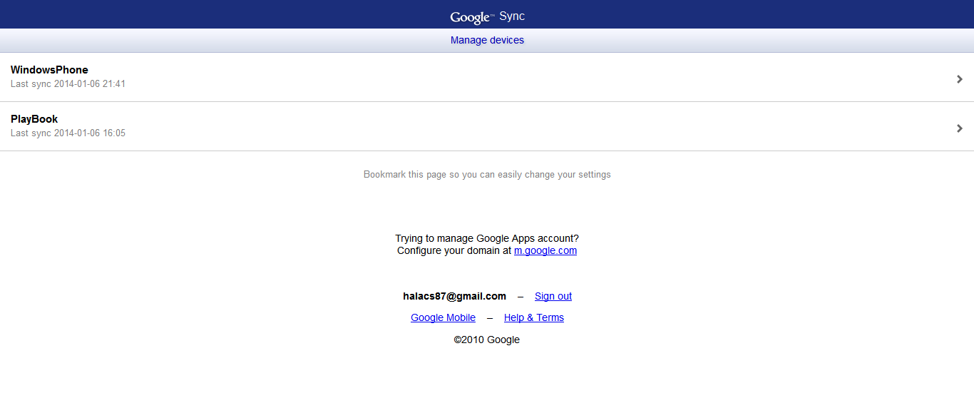The width and height of the screenshot is (974, 418).
Task: Click the ©2010 Google copyright text
Action: coord(487,340)
